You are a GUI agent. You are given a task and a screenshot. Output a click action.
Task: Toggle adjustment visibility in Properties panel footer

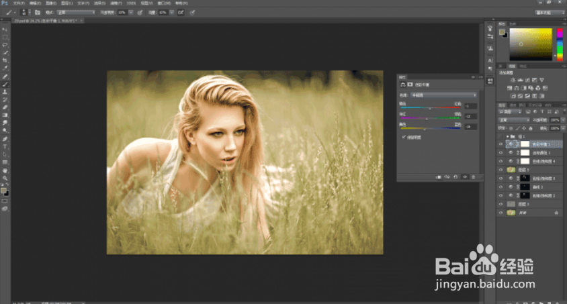pyautogui.click(x=465, y=177)
